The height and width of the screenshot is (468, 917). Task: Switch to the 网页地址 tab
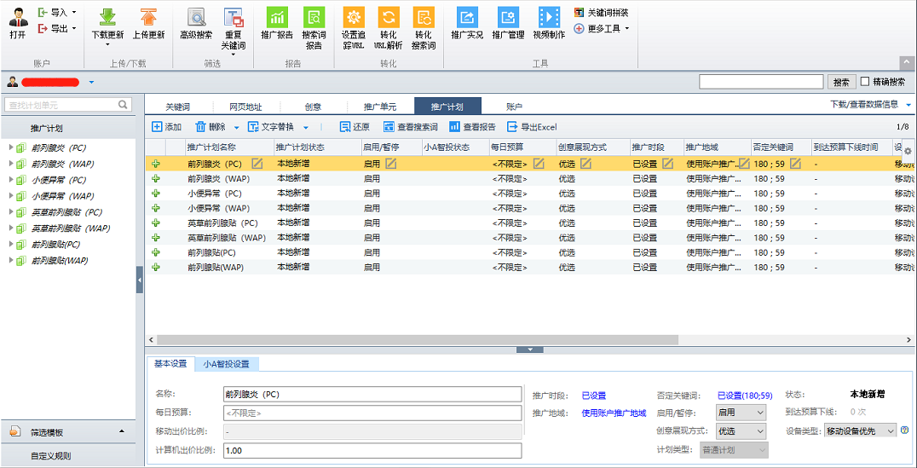(245, 107)
